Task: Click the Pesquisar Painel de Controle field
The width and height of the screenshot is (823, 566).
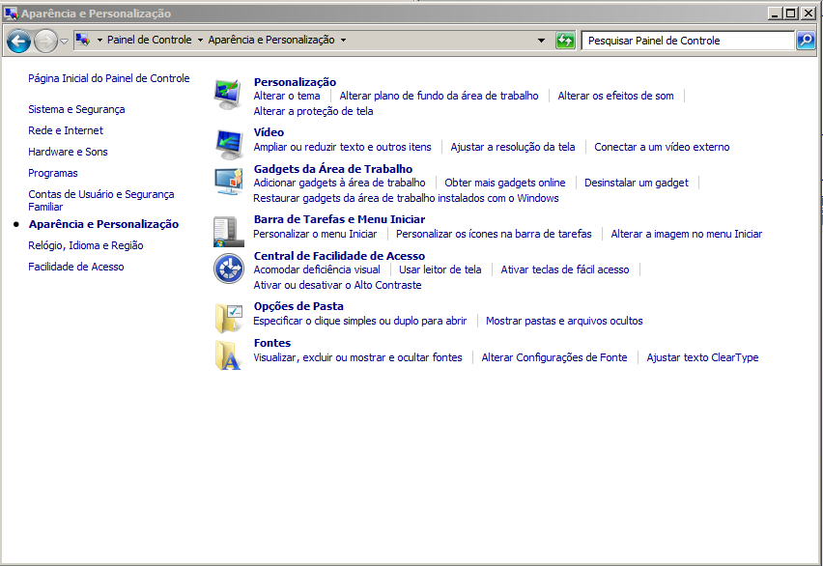Action: 688,41
